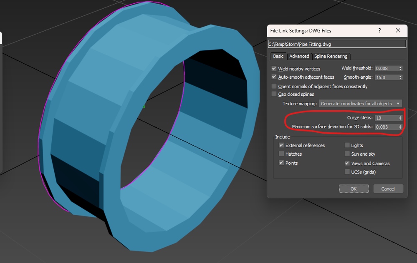Click the Weld threshold spinner arrows
417x263 pixels.
click(x=400, y=68)
